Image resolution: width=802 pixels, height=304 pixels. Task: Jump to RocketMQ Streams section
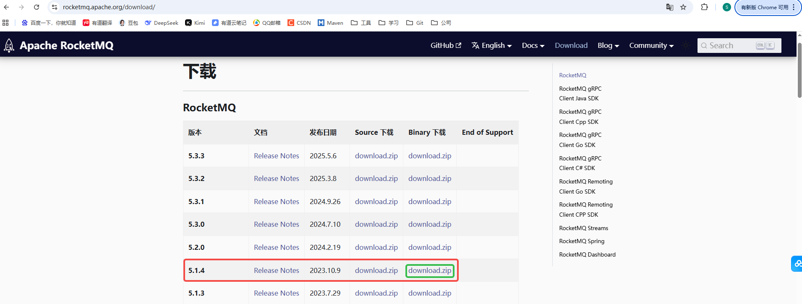click(583, 228)
